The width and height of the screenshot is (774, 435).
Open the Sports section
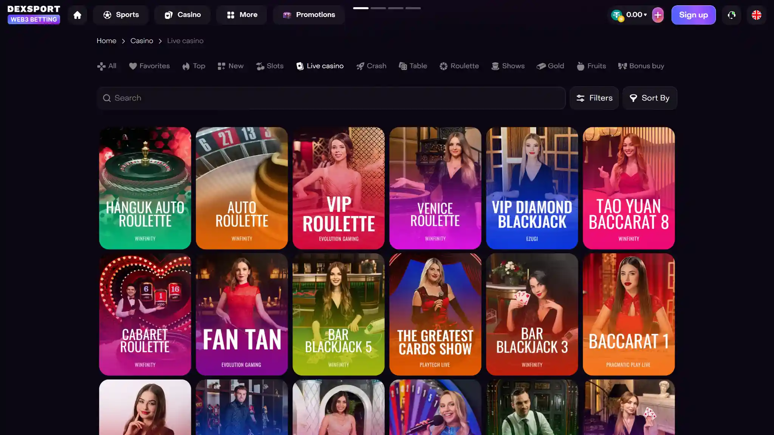click(121, 15)
